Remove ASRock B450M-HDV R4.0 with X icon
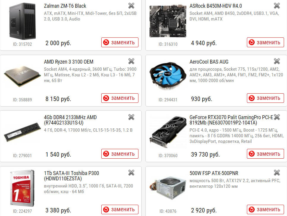 pyautogui.click(x=277, y=6)
